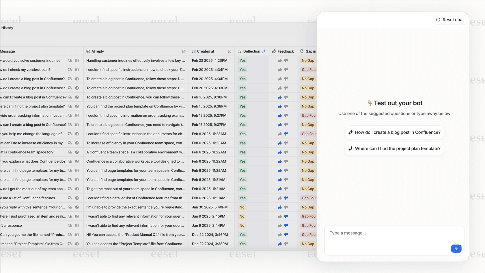485x273 pixels.
Task: Click the sparkle icon next to Deflection header
Action: pos(264,51)
